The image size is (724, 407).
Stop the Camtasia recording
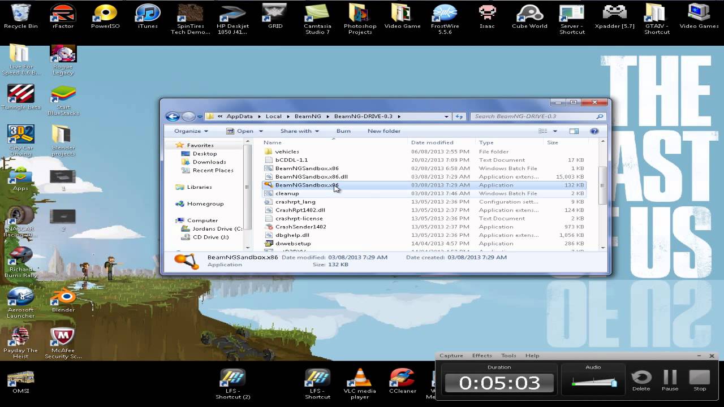tap(700, 380)
